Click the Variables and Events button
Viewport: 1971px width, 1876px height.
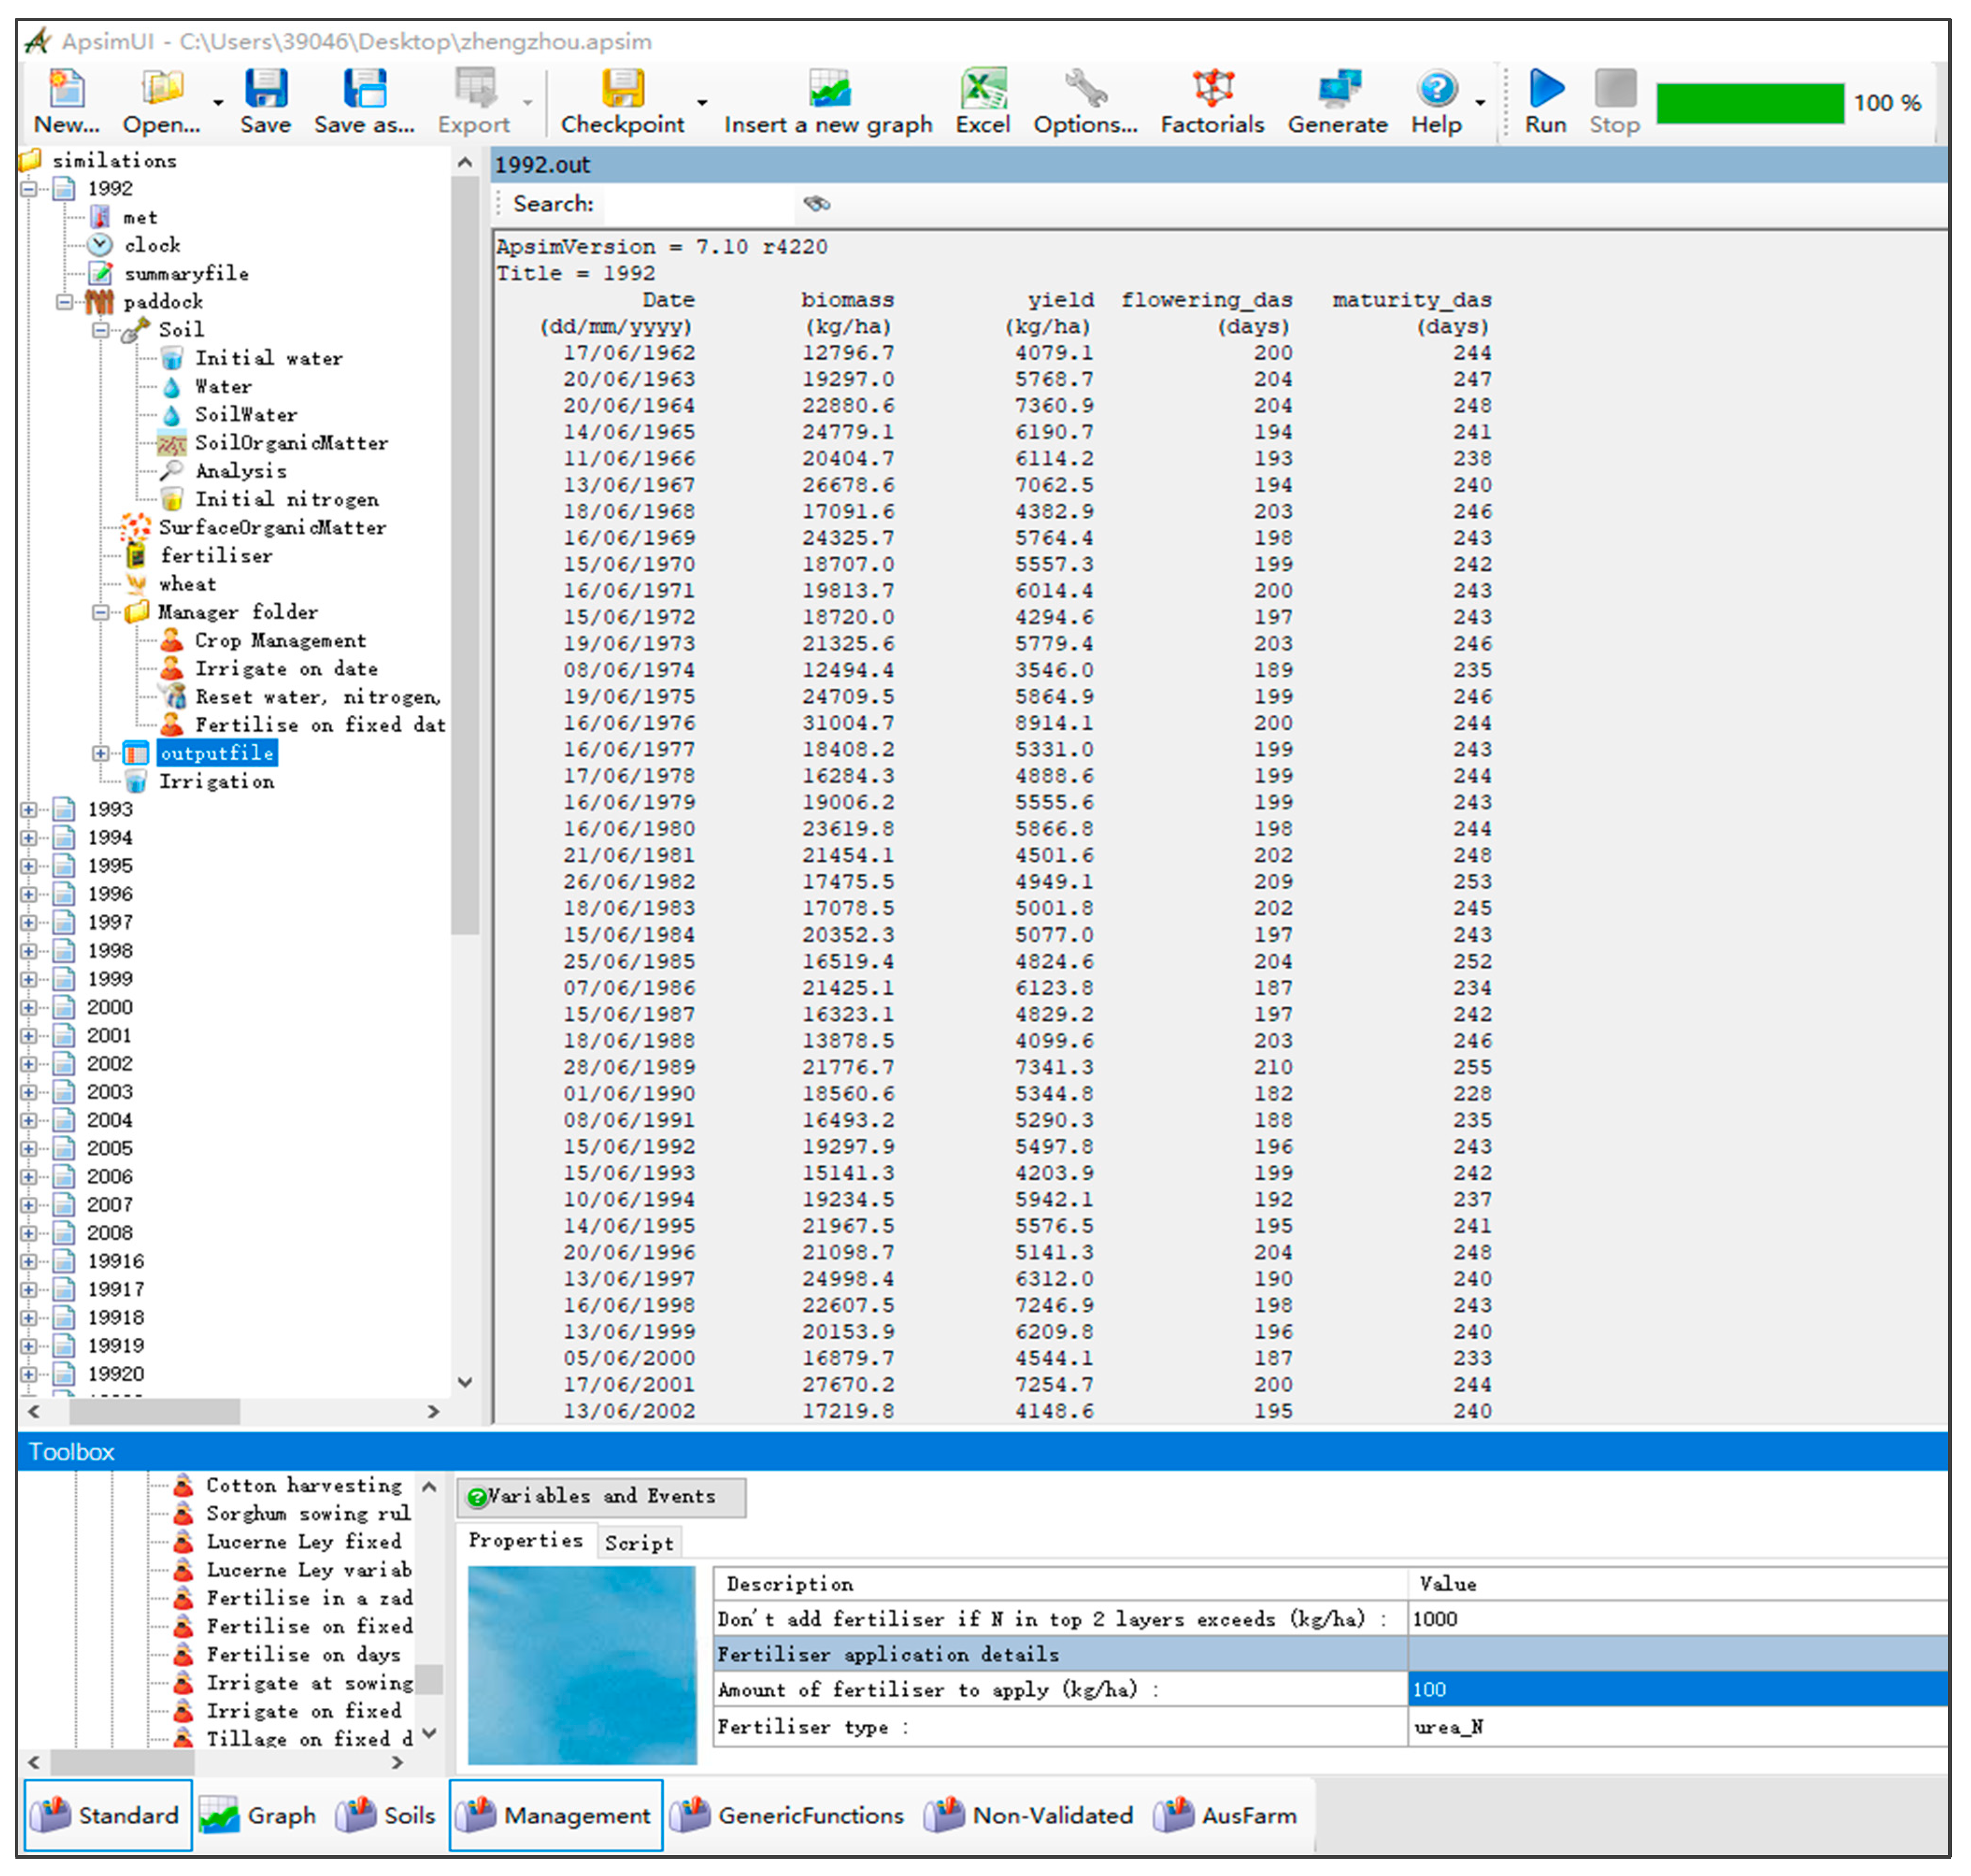click(x=601, y=1497)
